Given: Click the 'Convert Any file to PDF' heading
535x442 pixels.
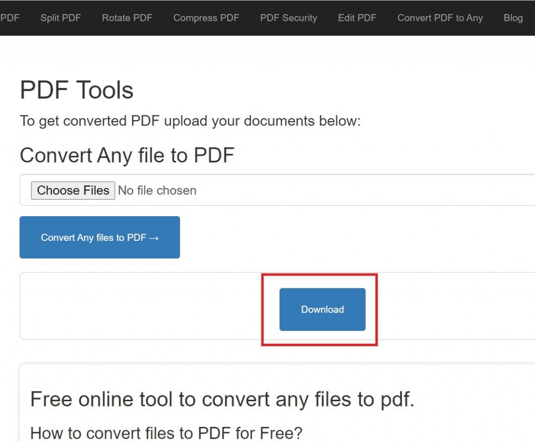Looking at the screenshot, I should click(127, 155).
